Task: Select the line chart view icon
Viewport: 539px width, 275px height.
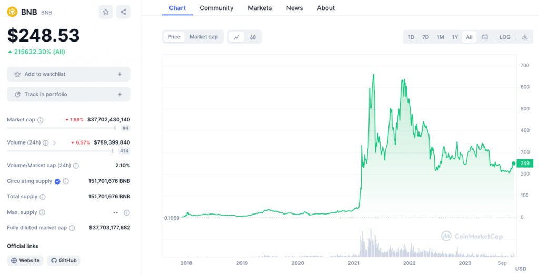Action: [236, 37]
